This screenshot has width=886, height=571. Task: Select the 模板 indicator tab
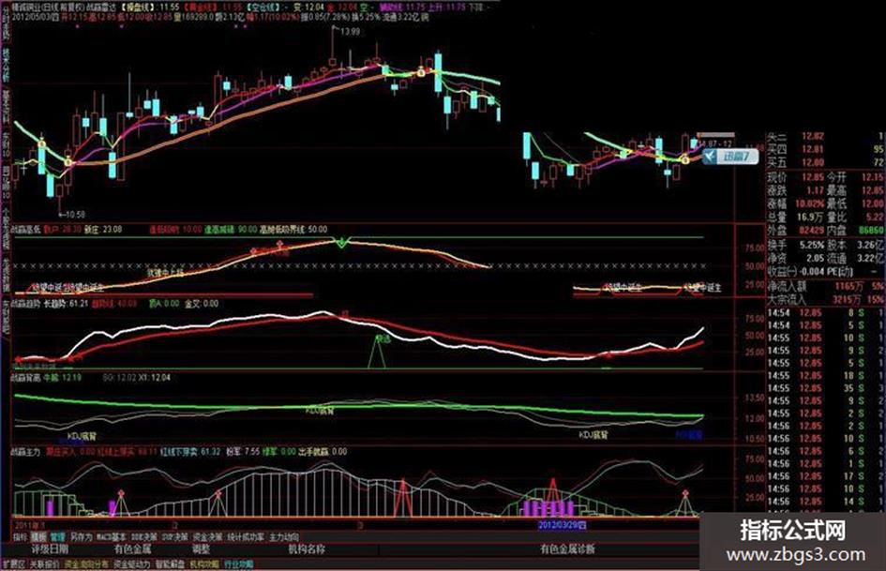[x=39, y=537]
